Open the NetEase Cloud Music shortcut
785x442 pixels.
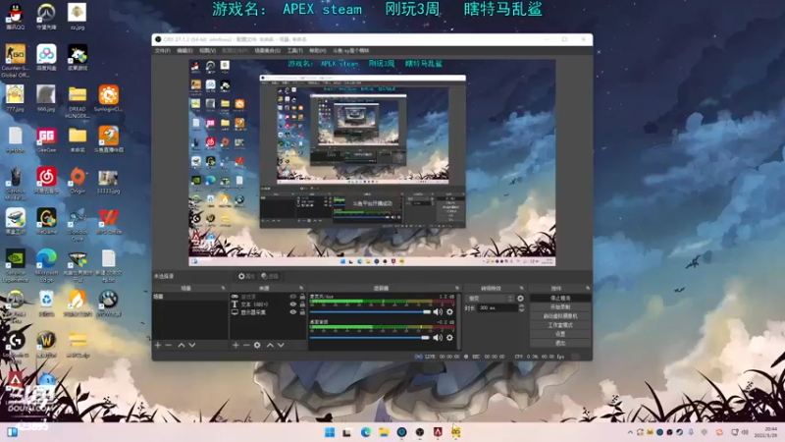point(46,181)
